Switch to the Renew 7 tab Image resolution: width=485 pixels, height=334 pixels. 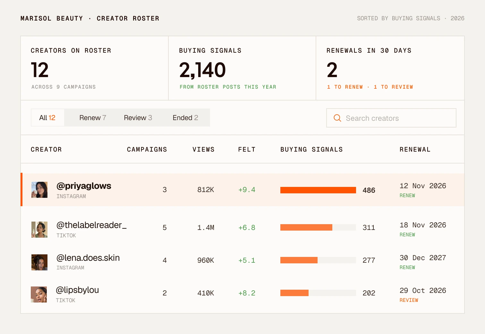click(93, 118)
